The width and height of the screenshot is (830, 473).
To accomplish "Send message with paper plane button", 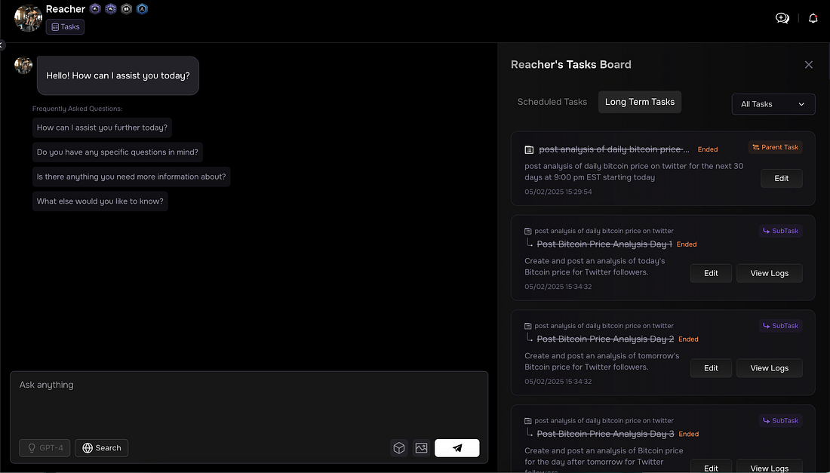I will [x=457, y=448].
